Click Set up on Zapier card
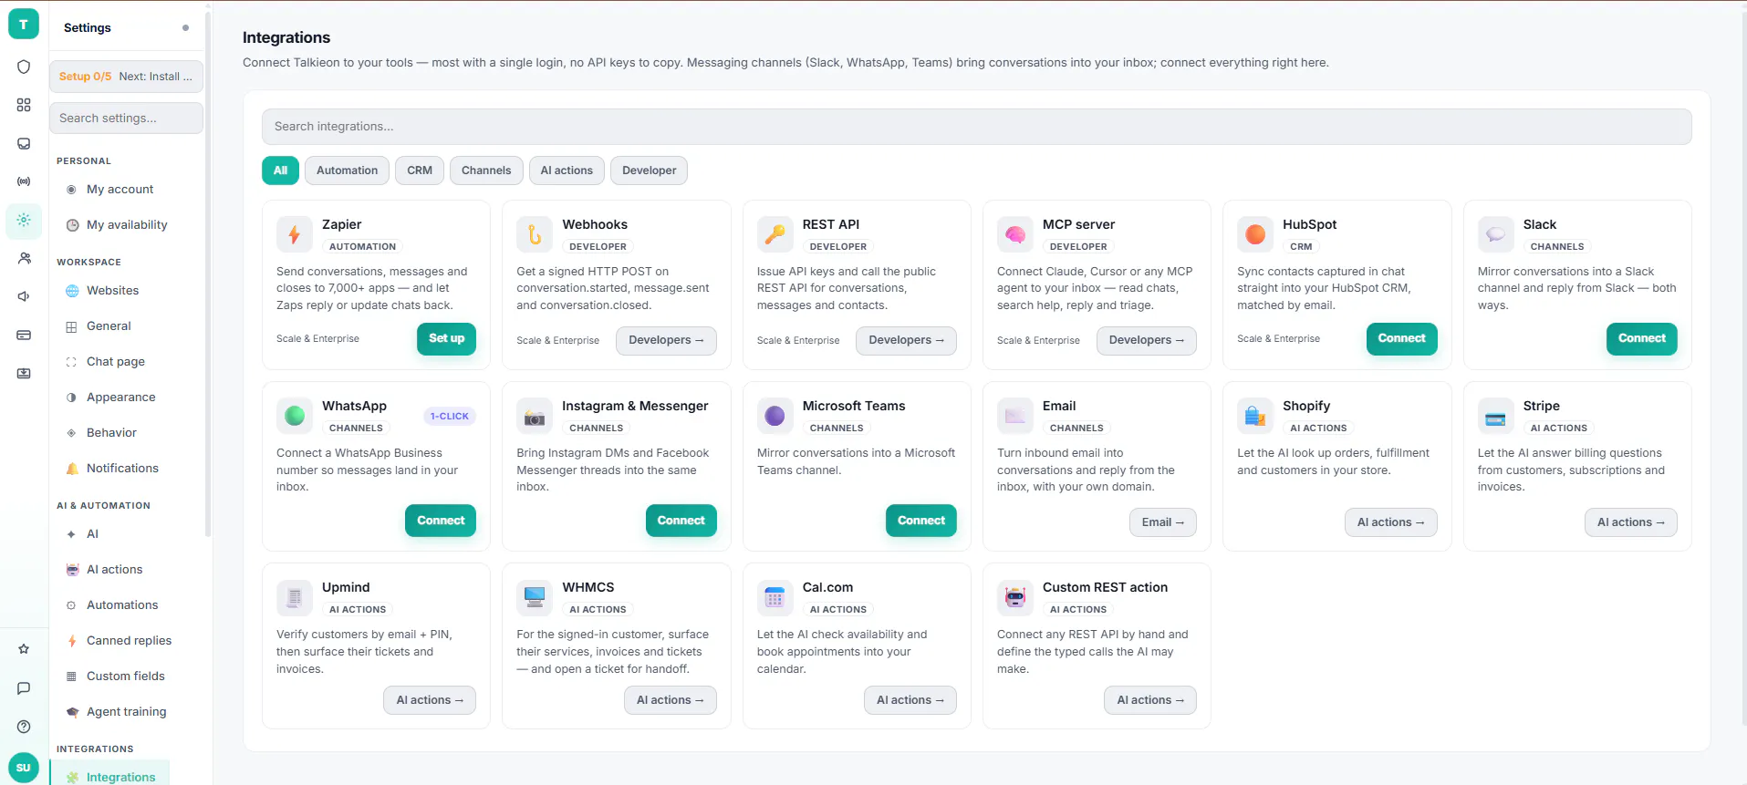 [446, 338]
